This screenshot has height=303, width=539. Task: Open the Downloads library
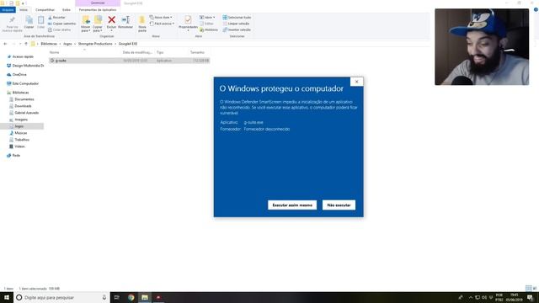(x=20, y=106)
